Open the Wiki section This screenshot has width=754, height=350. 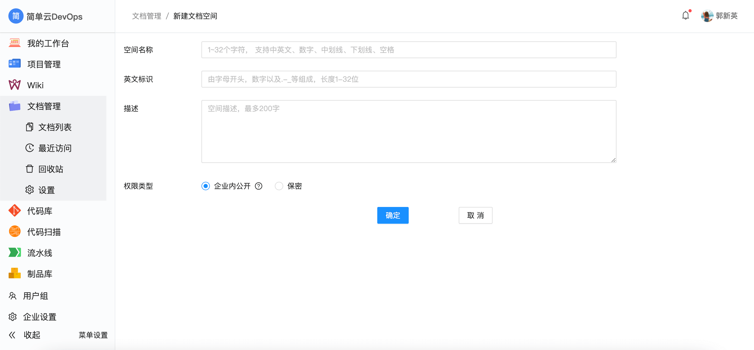(x=36, y=85)
